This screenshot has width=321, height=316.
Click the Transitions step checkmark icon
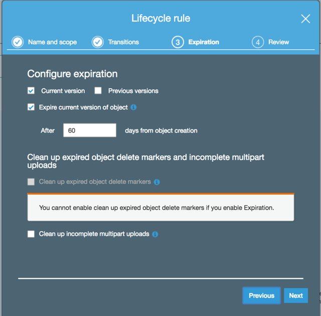click(x=97, y=42)
